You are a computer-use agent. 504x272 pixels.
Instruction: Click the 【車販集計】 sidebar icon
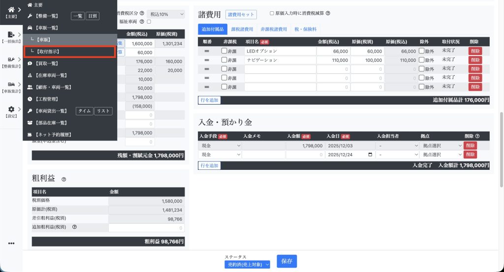11,84
